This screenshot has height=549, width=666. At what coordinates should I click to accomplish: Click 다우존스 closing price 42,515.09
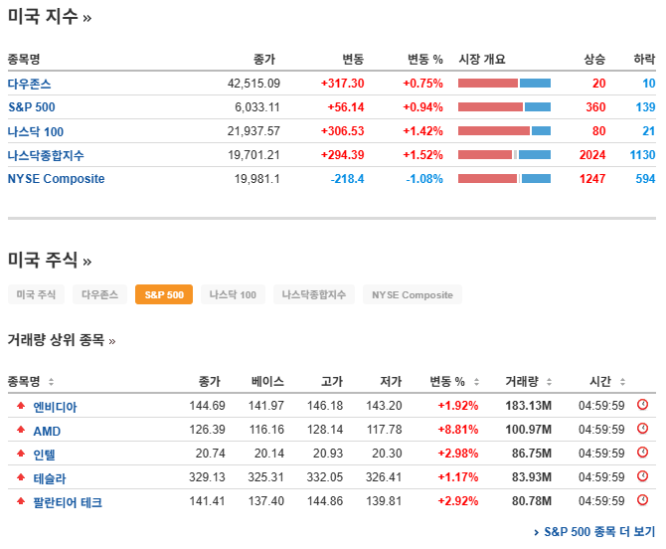click(x=253, y=84)
